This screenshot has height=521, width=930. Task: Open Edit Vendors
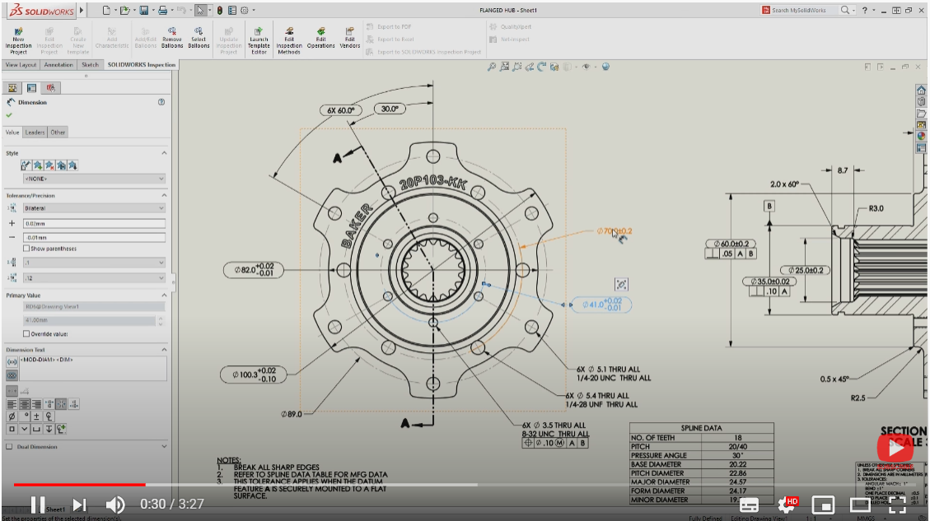(x=350, y=38)
